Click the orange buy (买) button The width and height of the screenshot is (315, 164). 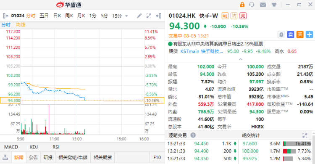tap(300, 34)
